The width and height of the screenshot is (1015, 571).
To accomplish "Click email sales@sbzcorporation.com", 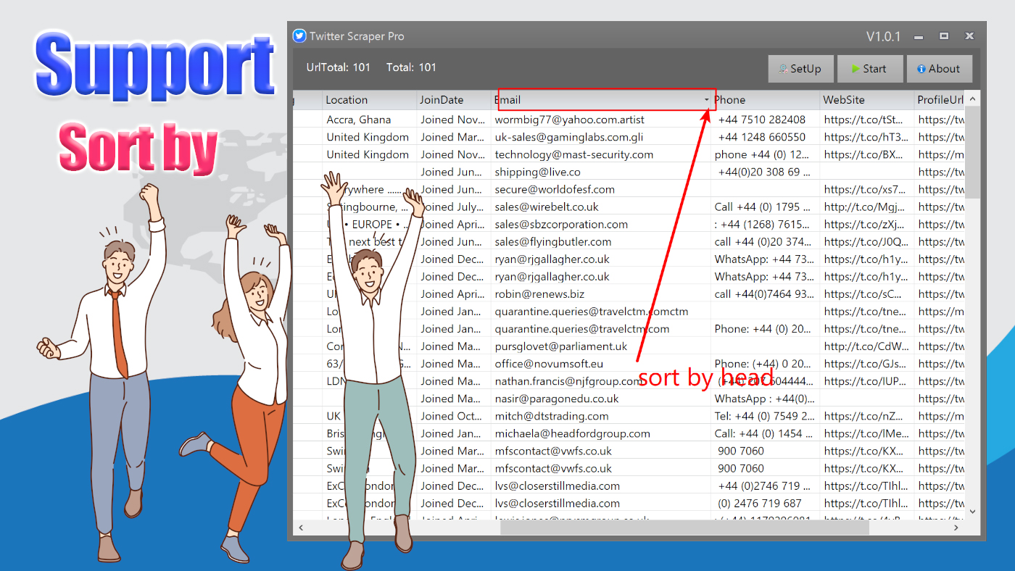I will pos(562,224).
